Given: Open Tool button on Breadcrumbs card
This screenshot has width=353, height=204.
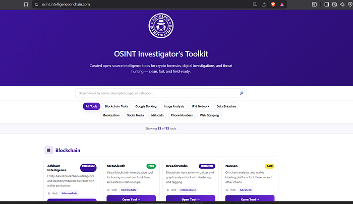Looking at the screenshot, I should [x=191, y=199].
